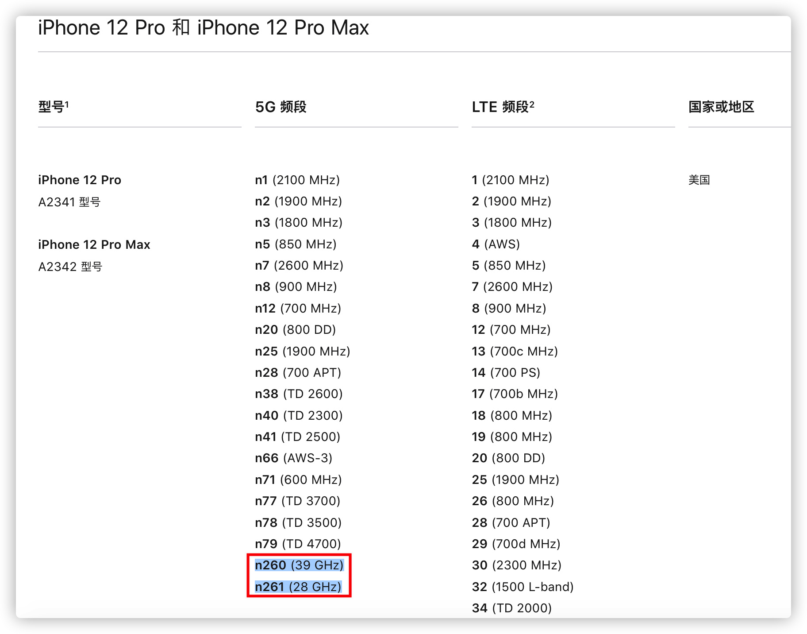Select 5G band n40 (TD 2300)
Image resolution: width=807 pixels, height=634 pixels.
[299, 415]
